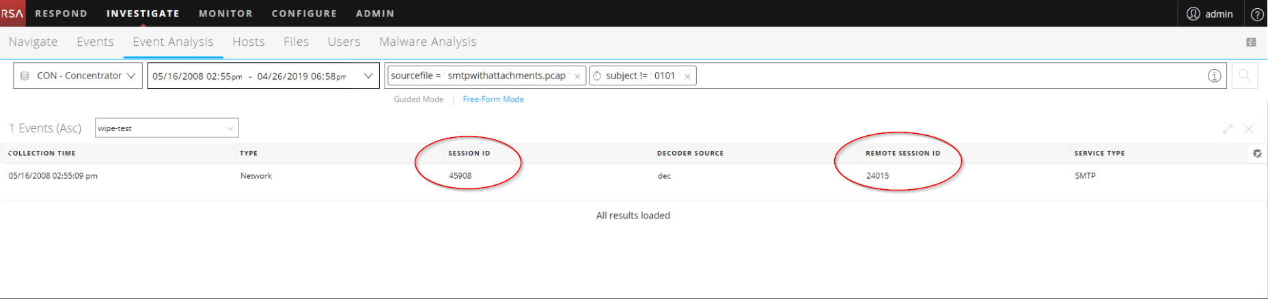1268x299 pixels.
Task: Click the All results loaded message
Action: point(633,216)
